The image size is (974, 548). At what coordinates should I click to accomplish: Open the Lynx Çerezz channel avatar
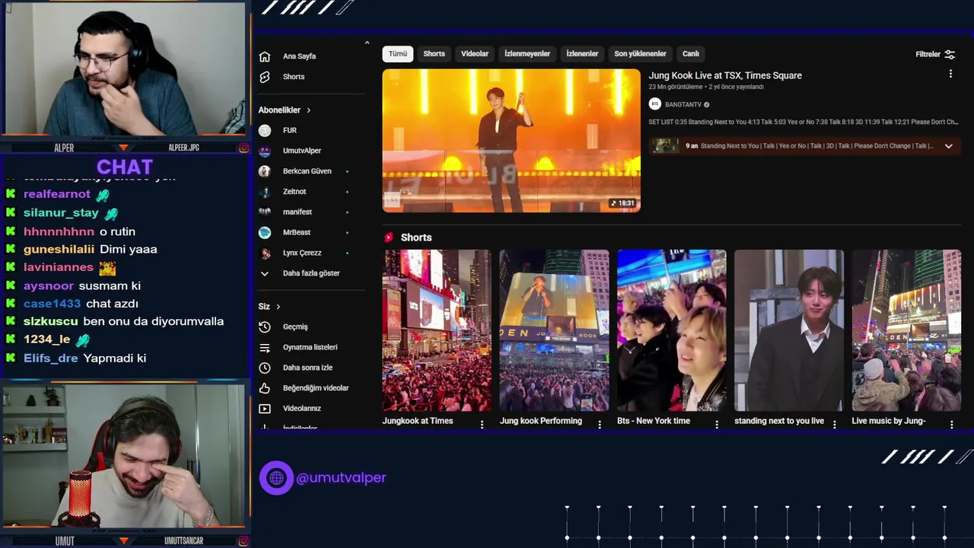point(265,253)
